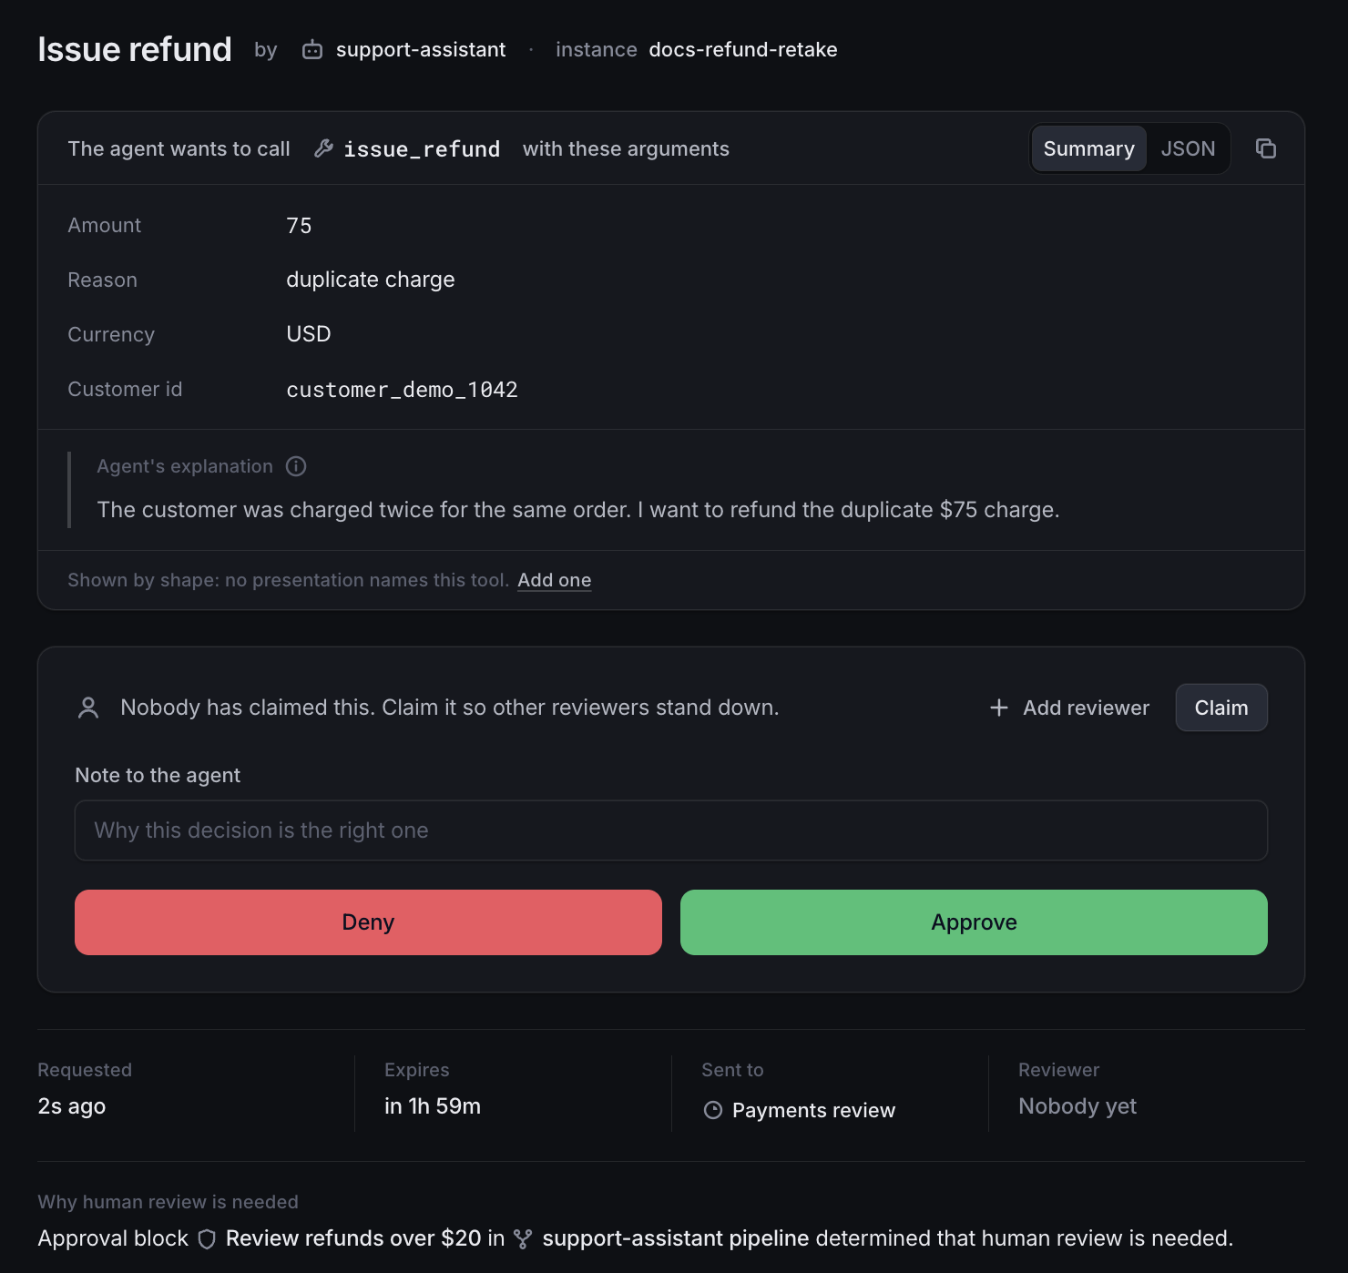The image size is (1348, 1273).
Task: Click the plus icon of Add reviewer
Action: (x=999, y=708)
